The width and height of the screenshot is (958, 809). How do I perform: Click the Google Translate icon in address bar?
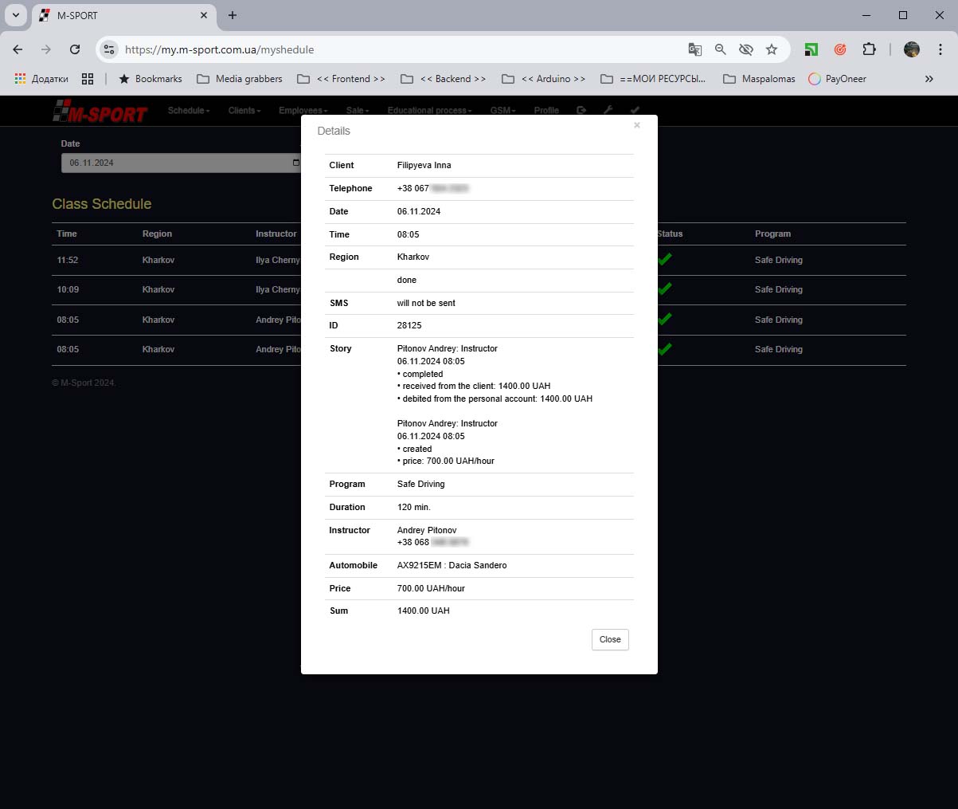(x=695, y=49)
